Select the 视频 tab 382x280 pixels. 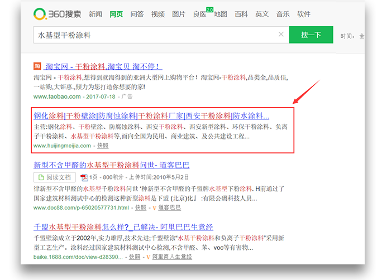coord(158,14)
